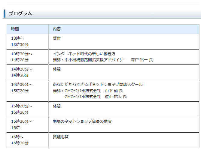Click the プログラム section heading

20,13
